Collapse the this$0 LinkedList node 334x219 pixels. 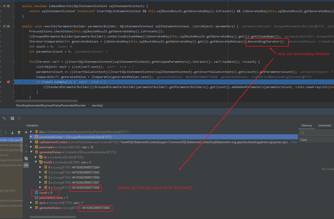(x=36, y=162)
